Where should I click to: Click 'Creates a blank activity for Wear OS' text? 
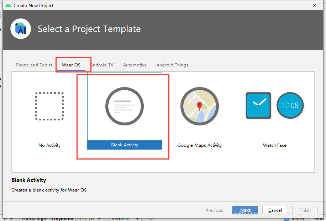tap(49, 190)
